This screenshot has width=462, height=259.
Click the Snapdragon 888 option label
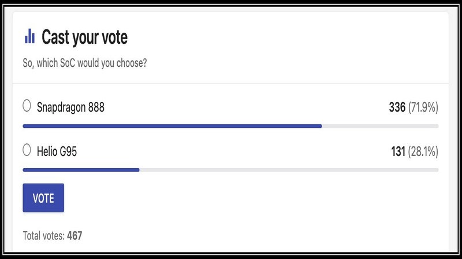[70, 107]
